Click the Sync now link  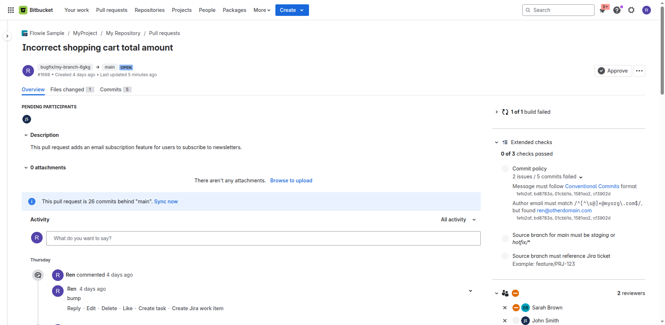tap(166, 201)
